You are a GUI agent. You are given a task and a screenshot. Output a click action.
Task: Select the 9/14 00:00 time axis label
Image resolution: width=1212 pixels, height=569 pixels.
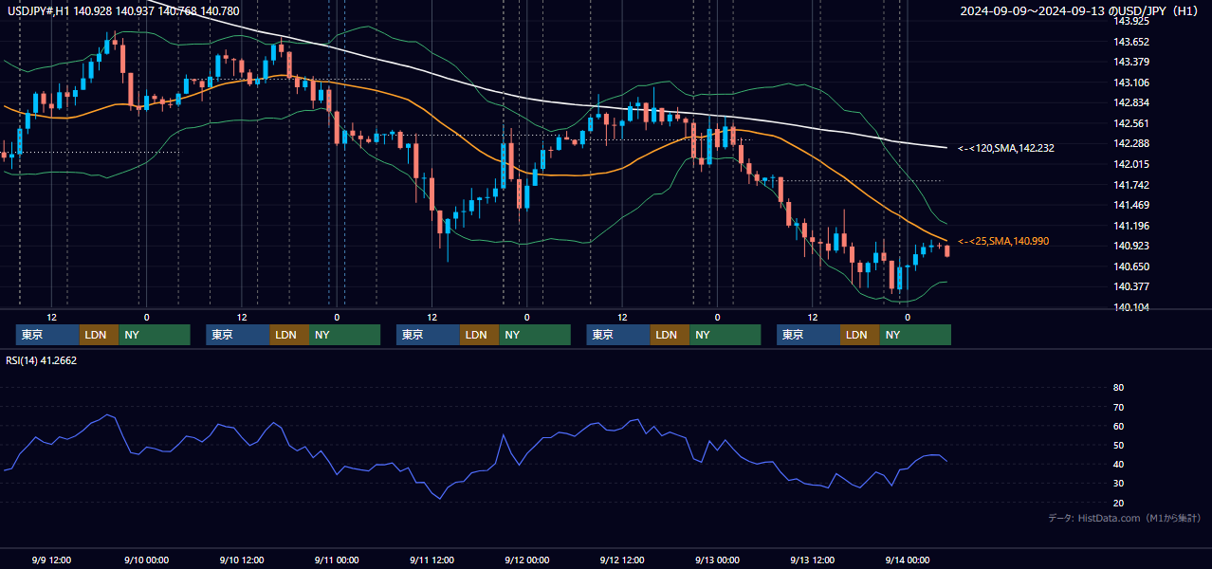pyautogui.click(x=908, y=560)
